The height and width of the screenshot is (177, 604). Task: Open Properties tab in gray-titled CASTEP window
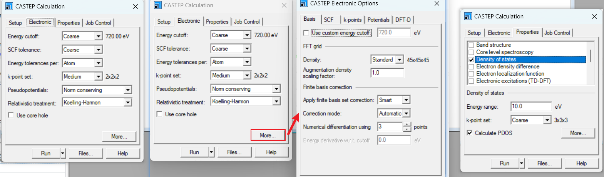click(x=217, y=22)
